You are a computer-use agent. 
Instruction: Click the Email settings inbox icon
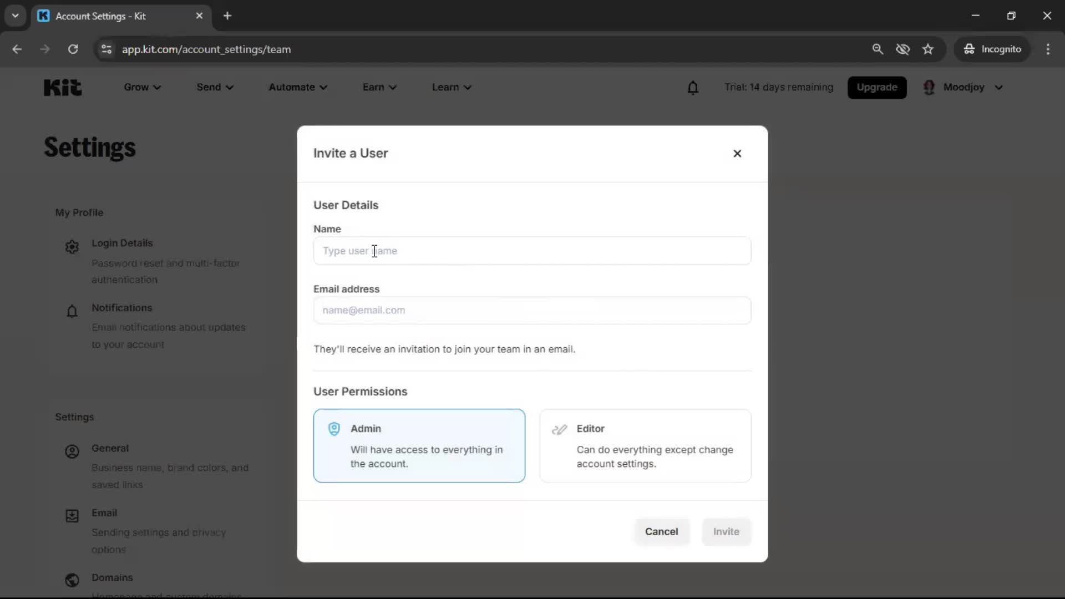point(72,516)
